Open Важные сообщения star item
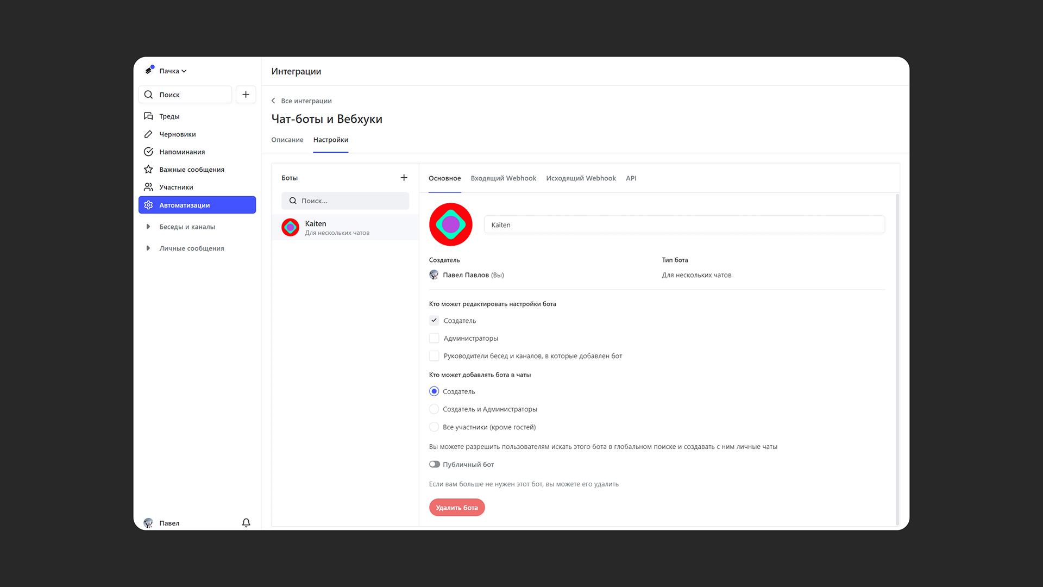 [191, 170]
